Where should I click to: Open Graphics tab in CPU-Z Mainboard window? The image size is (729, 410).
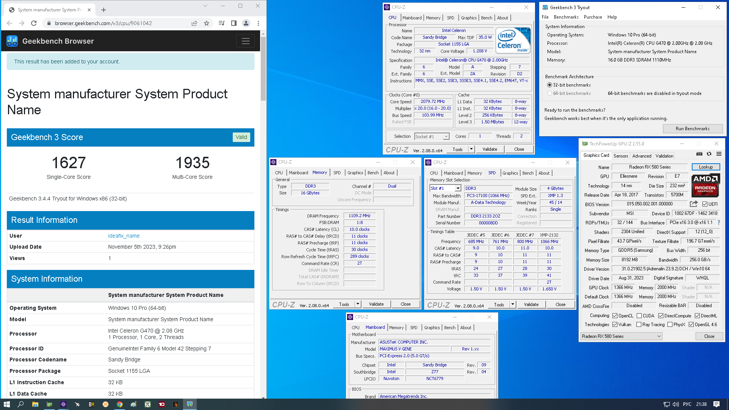point(432,328)
